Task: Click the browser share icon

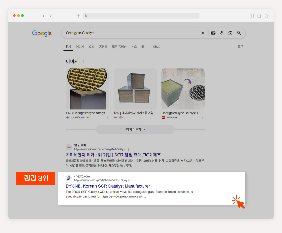Action: pyautogui.click(x=259, y=16)
